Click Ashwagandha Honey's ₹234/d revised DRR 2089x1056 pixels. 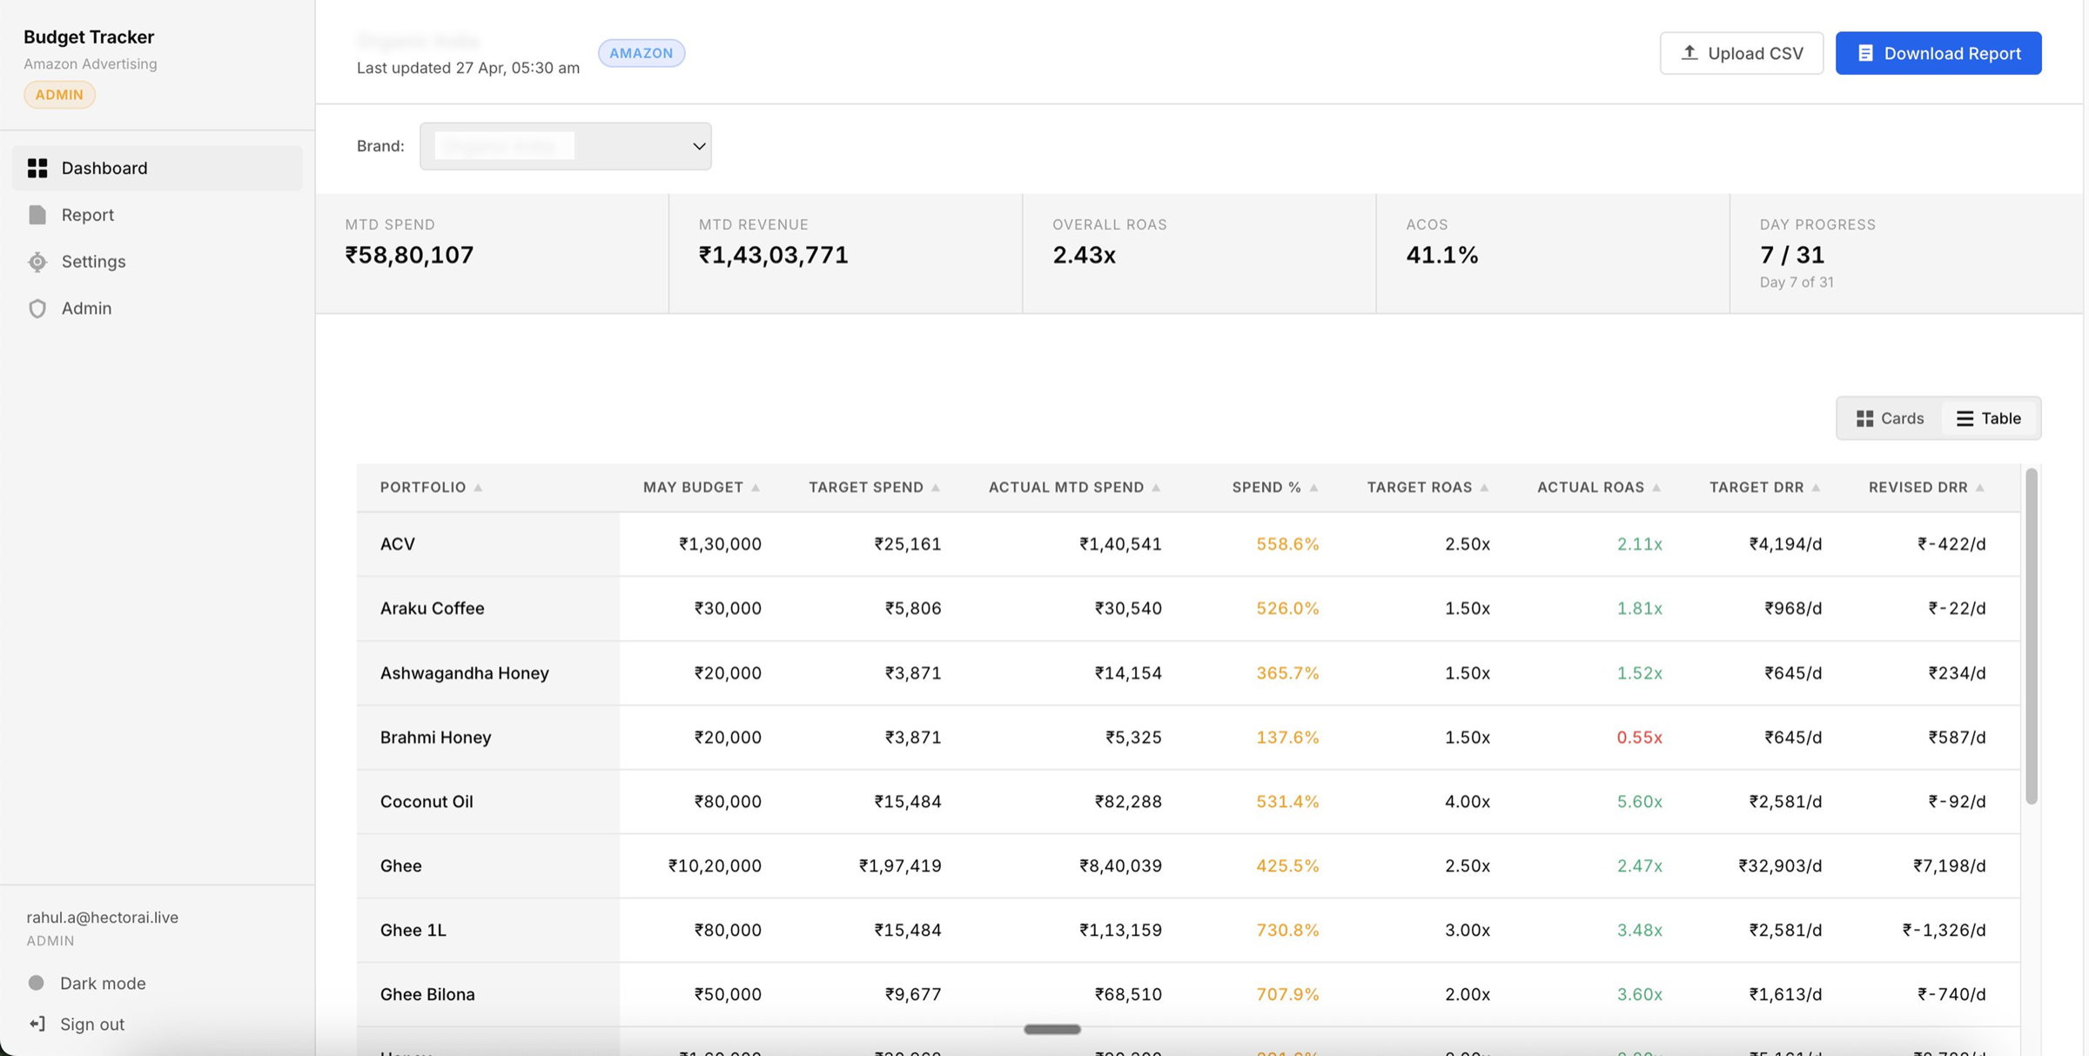tap(1957, 672)
